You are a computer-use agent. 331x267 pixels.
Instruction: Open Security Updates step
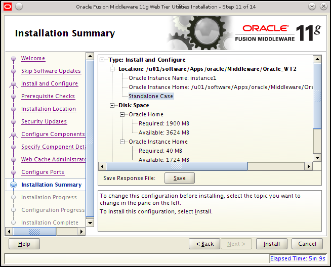tap(44, 121)
